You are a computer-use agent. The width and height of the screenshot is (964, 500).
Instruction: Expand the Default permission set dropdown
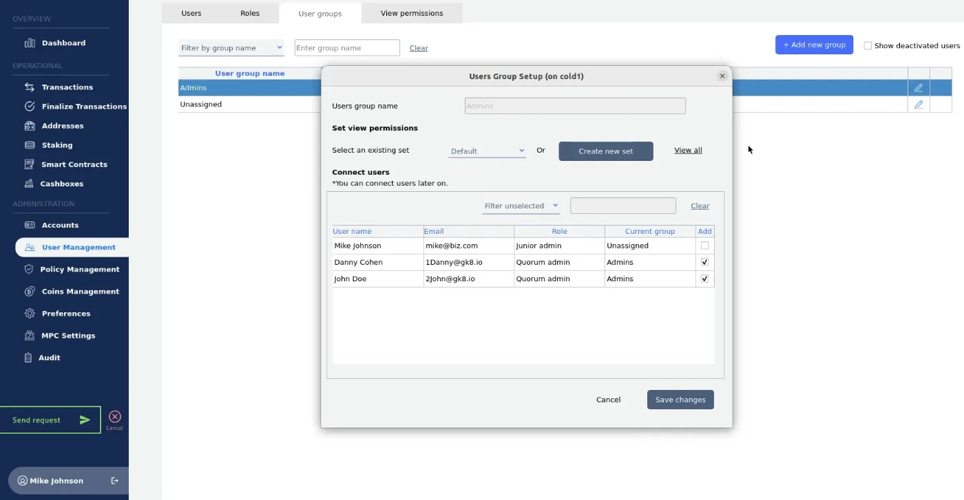click(x=487, y=151)
